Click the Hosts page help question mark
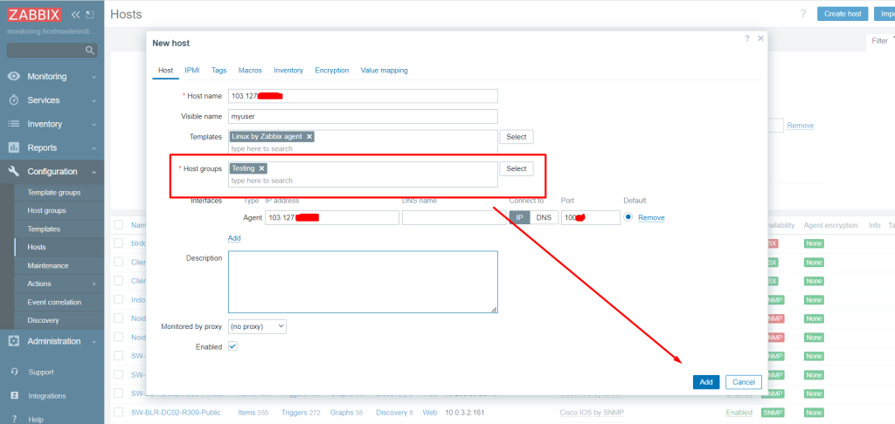Viewport: 895px width, 424px height. [802, 14]
